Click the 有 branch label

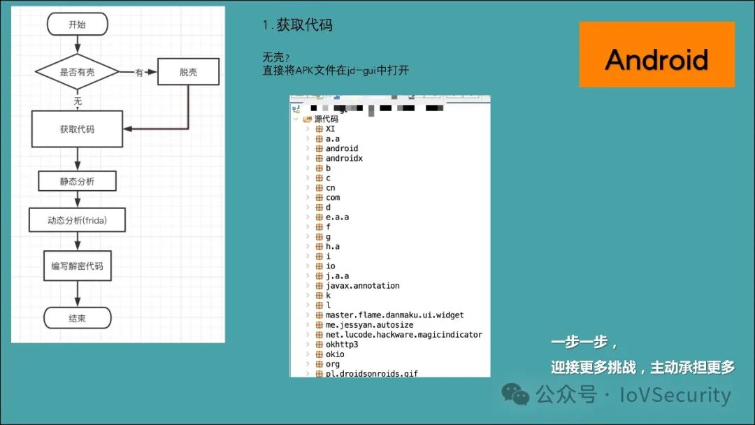point(139,73)
